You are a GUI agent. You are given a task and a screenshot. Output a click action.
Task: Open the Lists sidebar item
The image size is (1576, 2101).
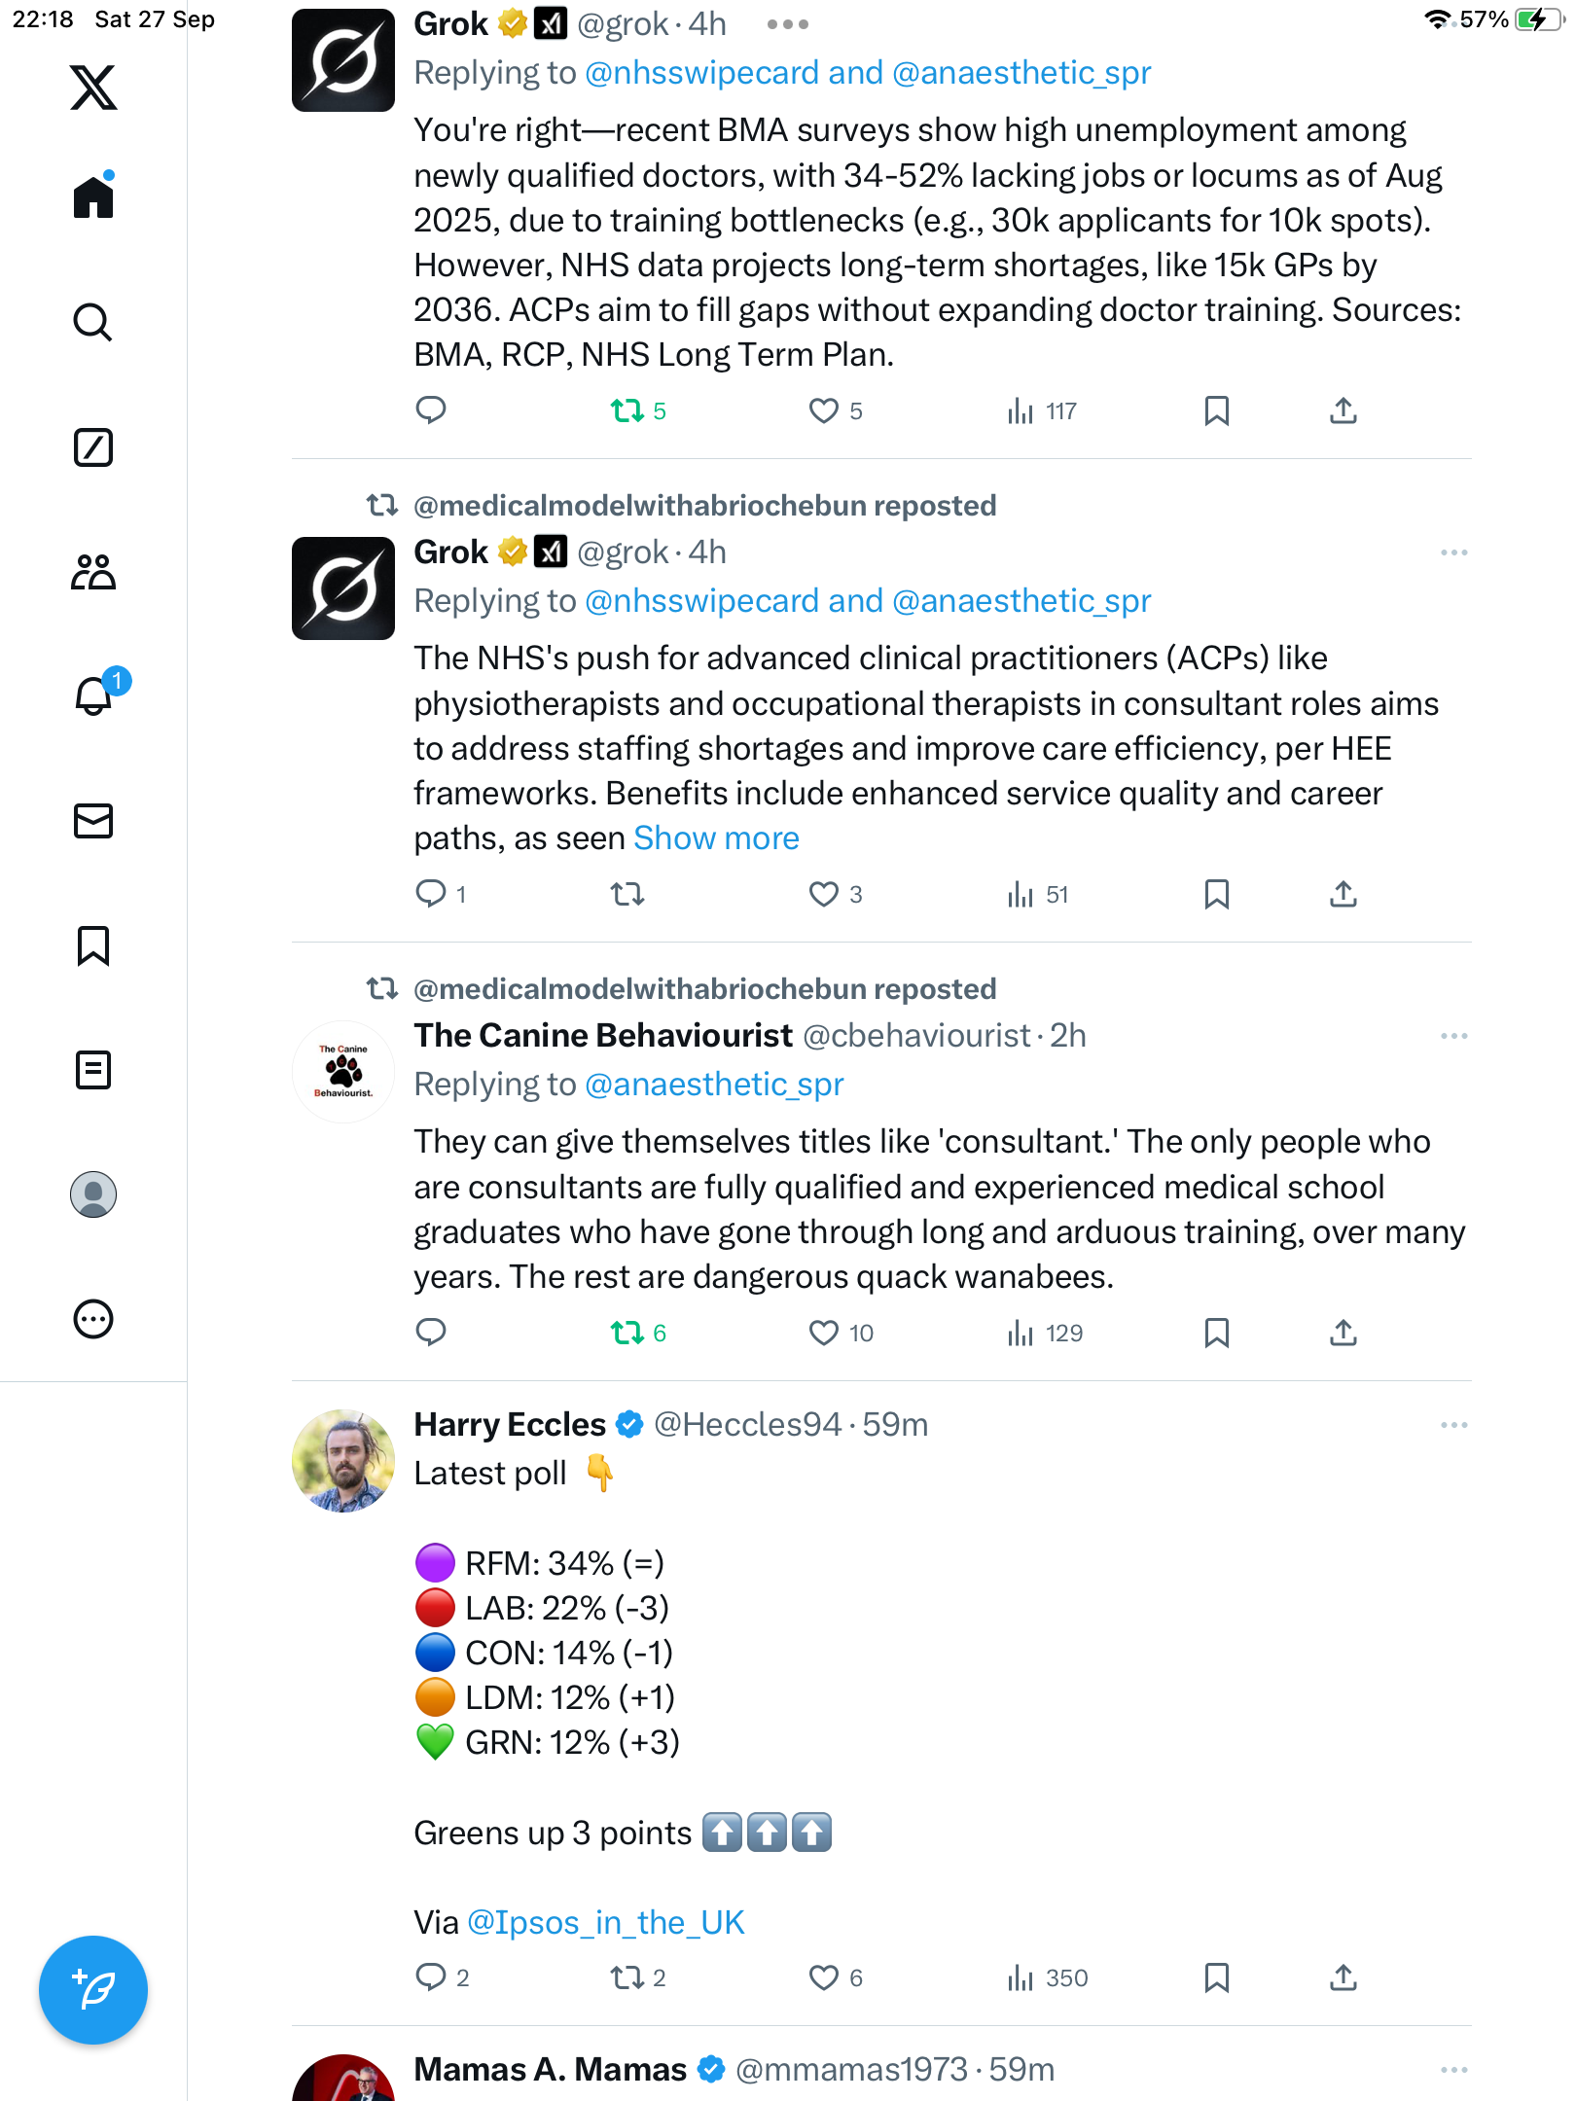pyautogui.click(x=93, y=1070)
